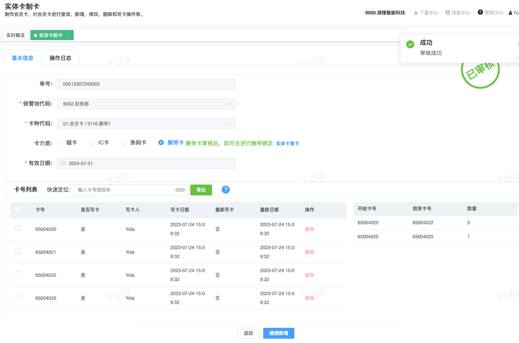Select the IC卡 radio option
The width and height of the screenshot is (519, 343).
(x=92, y=143)
